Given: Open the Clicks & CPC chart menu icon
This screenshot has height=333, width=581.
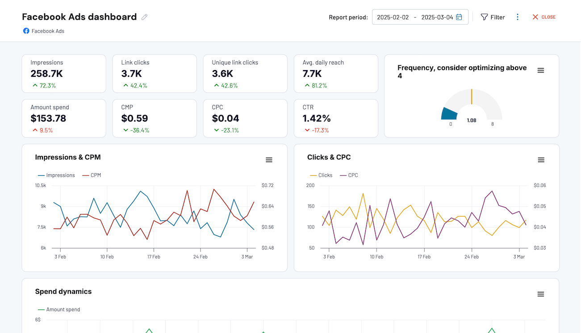Looking at the screenshot, I should [x=541, y=159].
